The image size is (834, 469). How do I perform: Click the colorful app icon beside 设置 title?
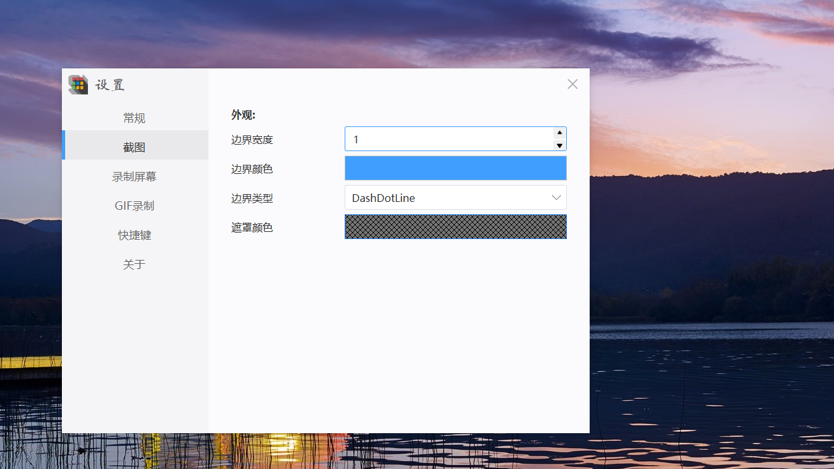(x=78, y=84)
